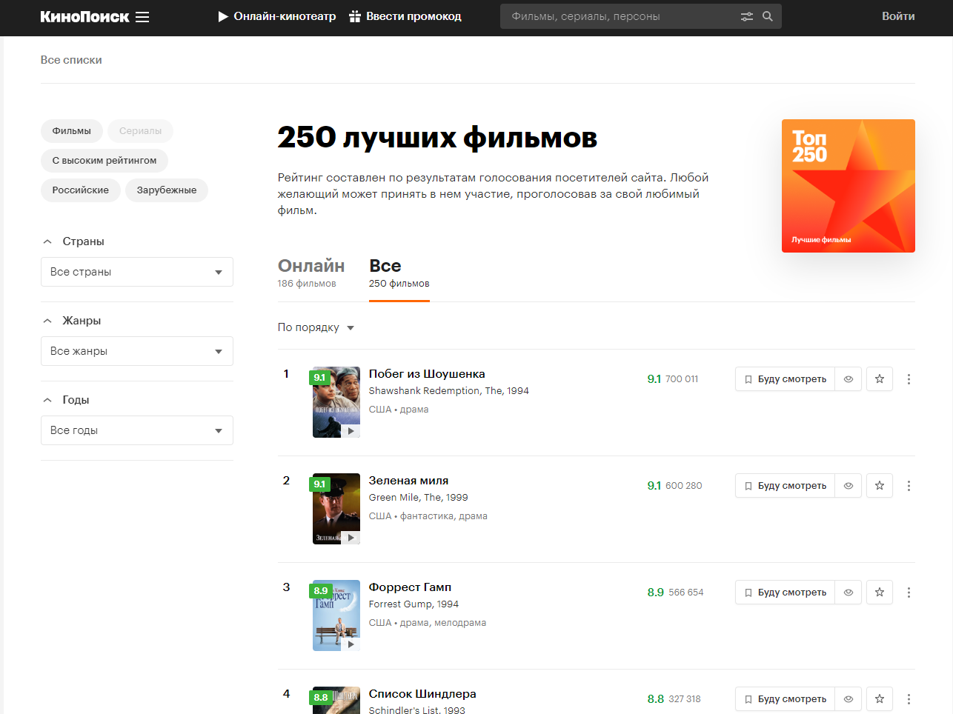Open the По порядку sort dropdown
This screenshot has height=714, width=953.
tap(316, 327)
